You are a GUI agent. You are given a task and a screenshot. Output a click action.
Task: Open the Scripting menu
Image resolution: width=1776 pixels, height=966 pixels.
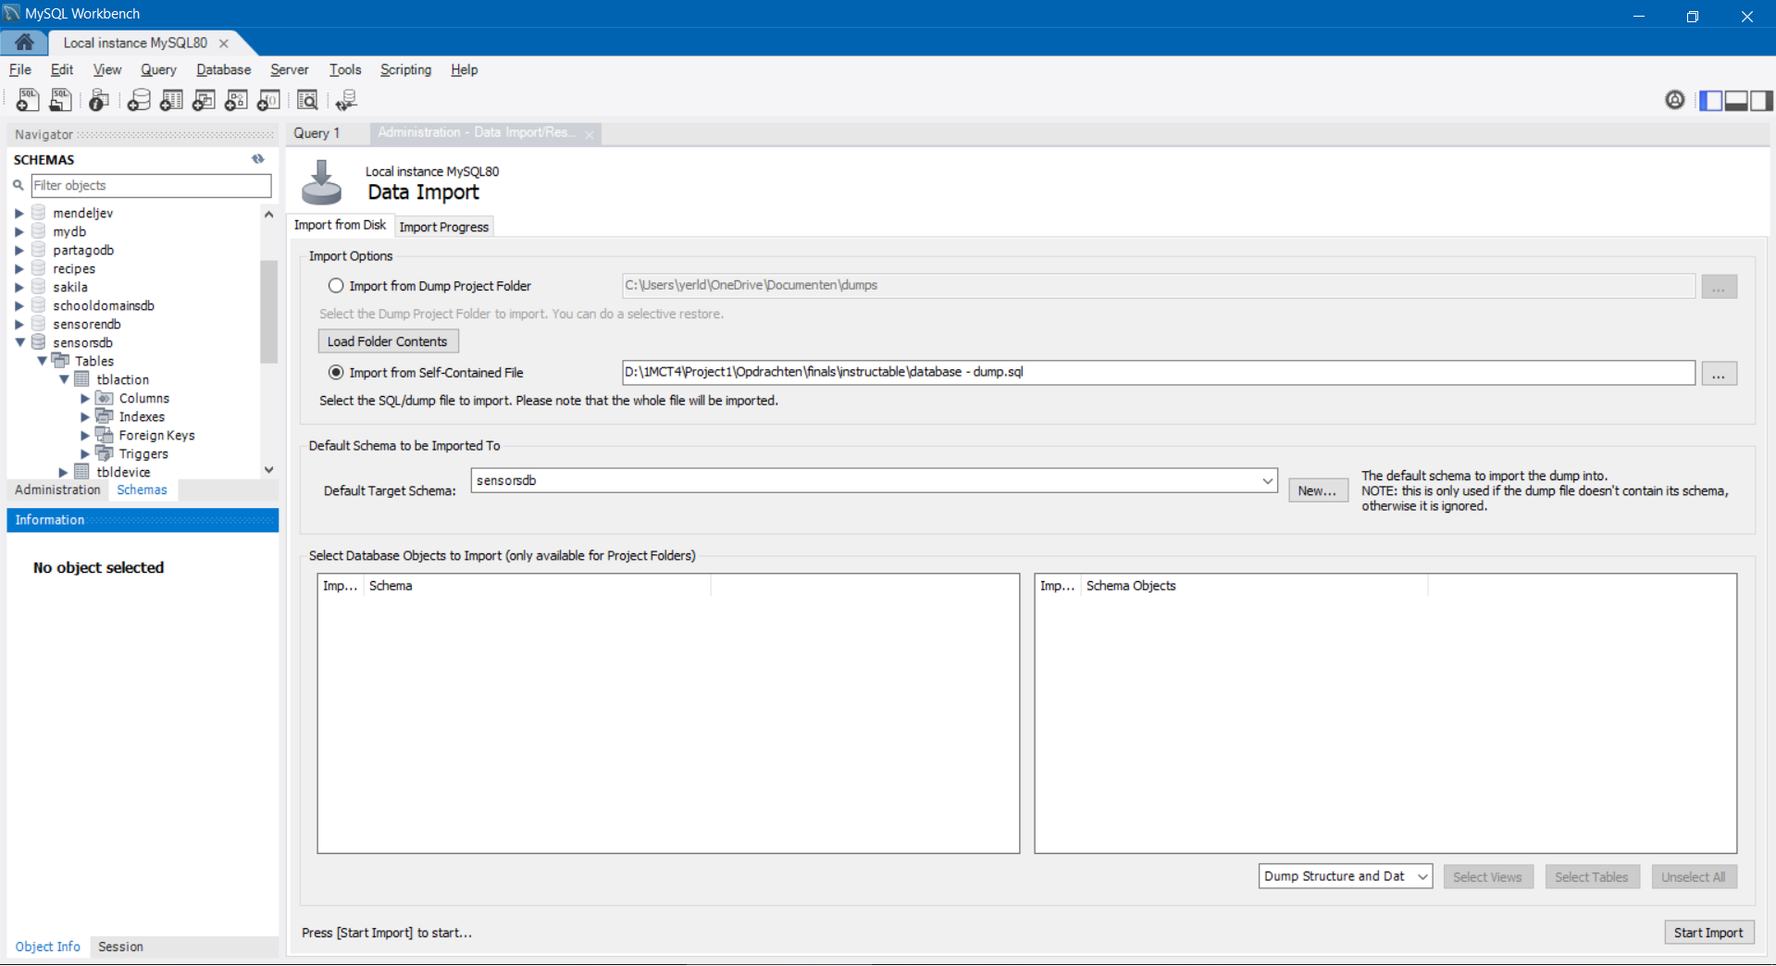[x=405, y=70]
